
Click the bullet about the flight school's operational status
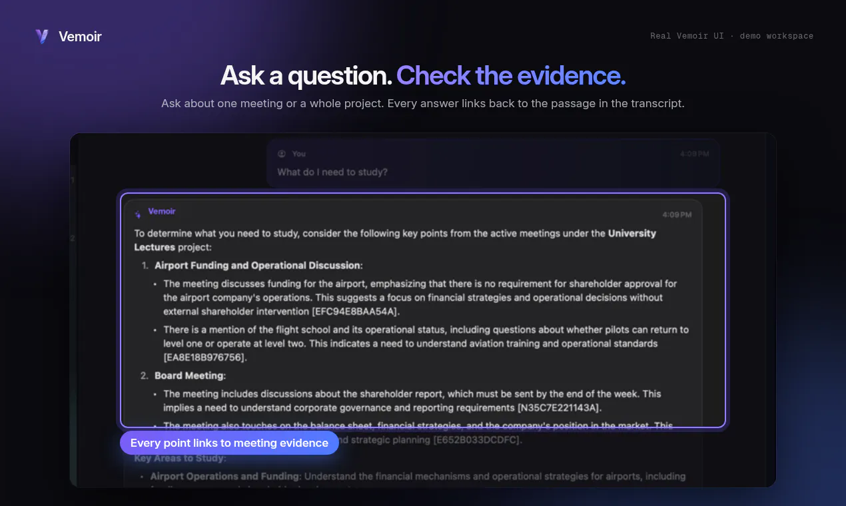[x=426, y=344]
